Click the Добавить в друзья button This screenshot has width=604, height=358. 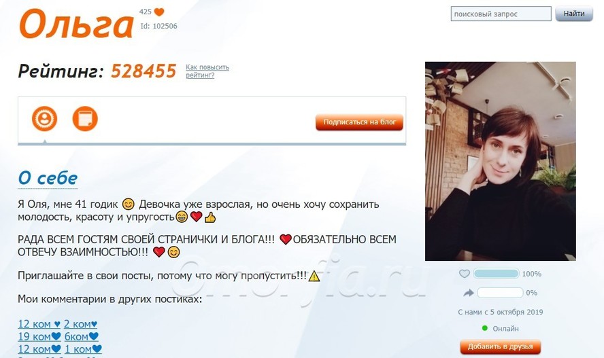pyautogui.click(x=501, y=346)
